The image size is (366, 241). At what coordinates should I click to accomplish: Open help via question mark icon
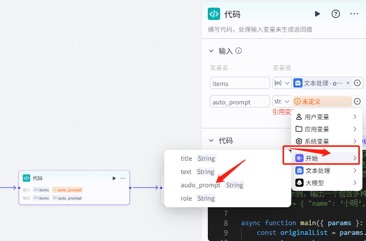[x=336, y=14]
